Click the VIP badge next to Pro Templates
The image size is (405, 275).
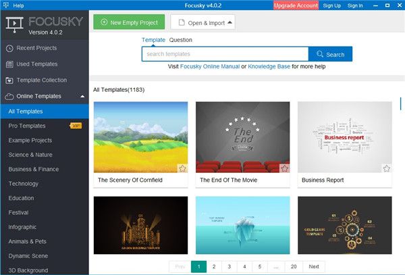pyautogui.click(x=76, y=126)
